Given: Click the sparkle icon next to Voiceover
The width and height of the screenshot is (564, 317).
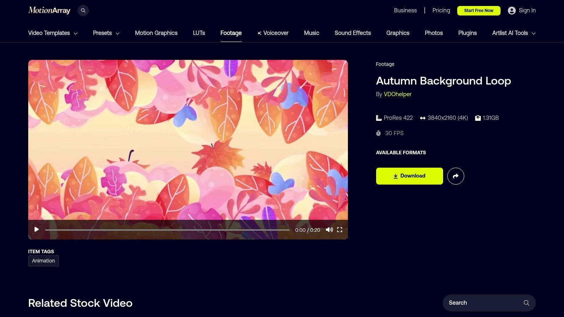Looking at the screenshot, I should point(259,33).
